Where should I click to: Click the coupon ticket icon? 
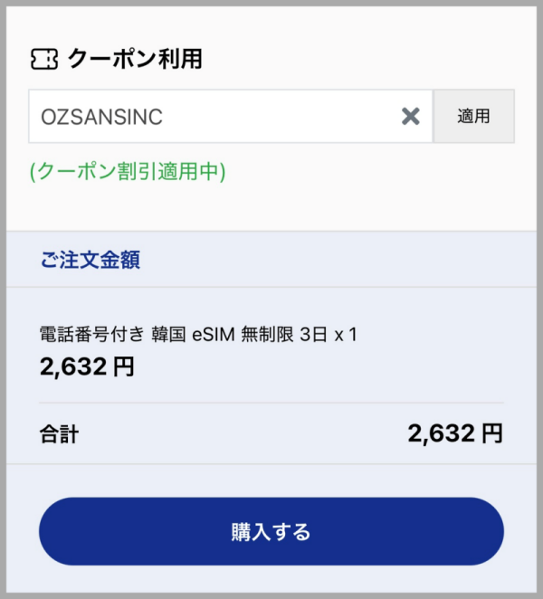click(44, 59)
